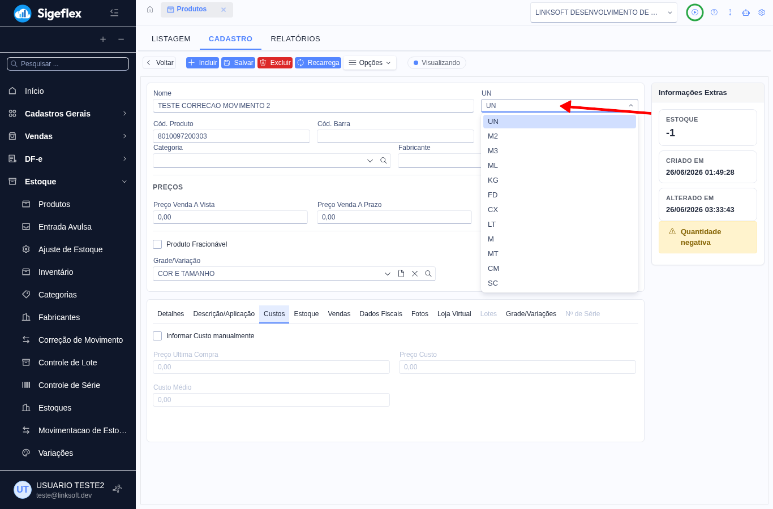Open Ajuste de Estoque menu item
This screenshot has width=773, height=509.
(x=68, y=249)
